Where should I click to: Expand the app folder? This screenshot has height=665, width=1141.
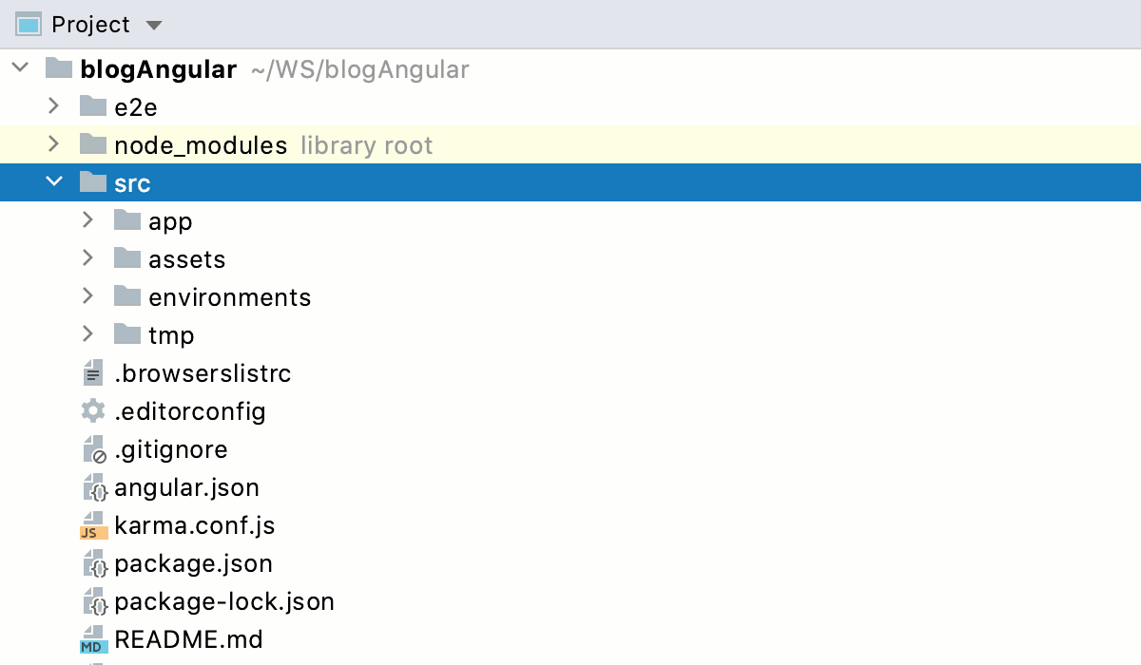(87, 220)
